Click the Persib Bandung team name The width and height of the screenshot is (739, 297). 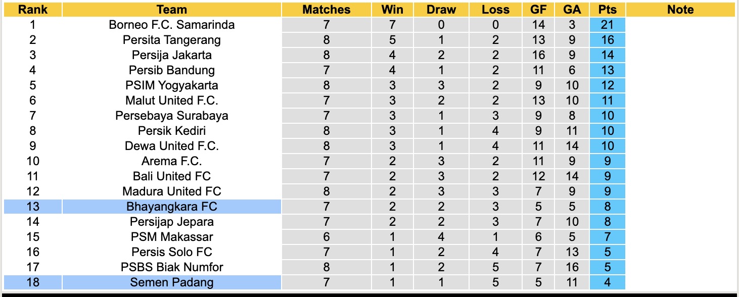(x=172, y=70)
